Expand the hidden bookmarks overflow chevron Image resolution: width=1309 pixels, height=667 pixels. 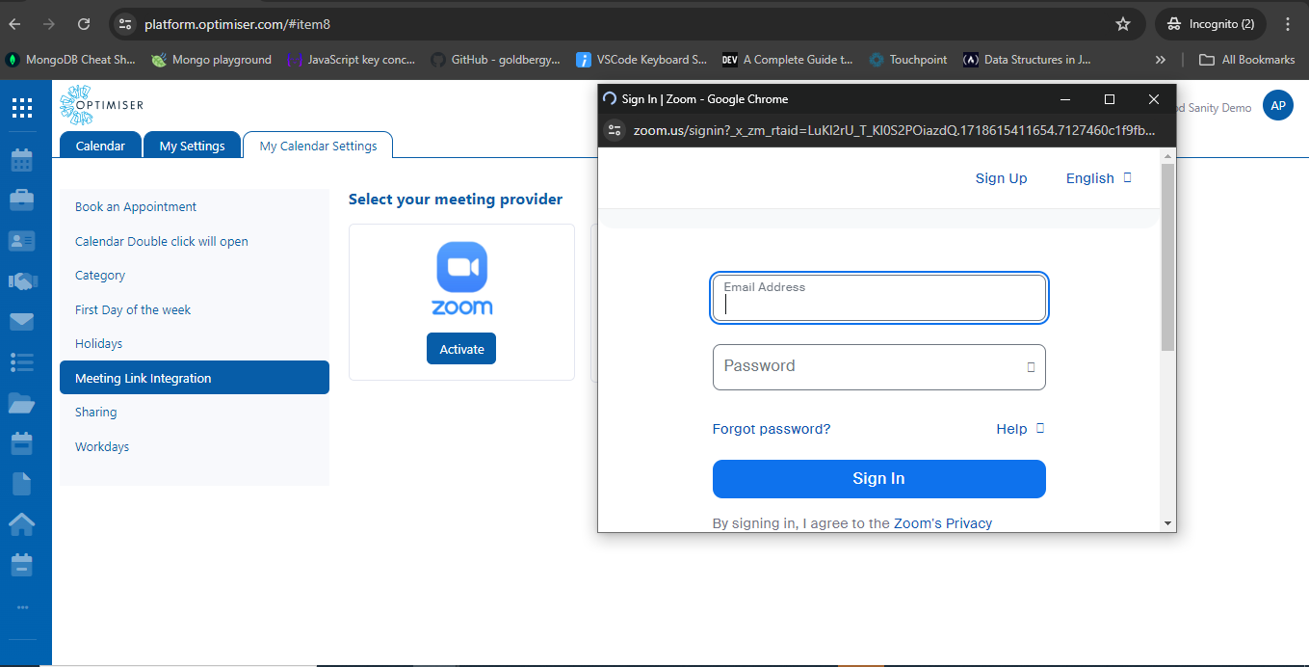(1160, 60)
